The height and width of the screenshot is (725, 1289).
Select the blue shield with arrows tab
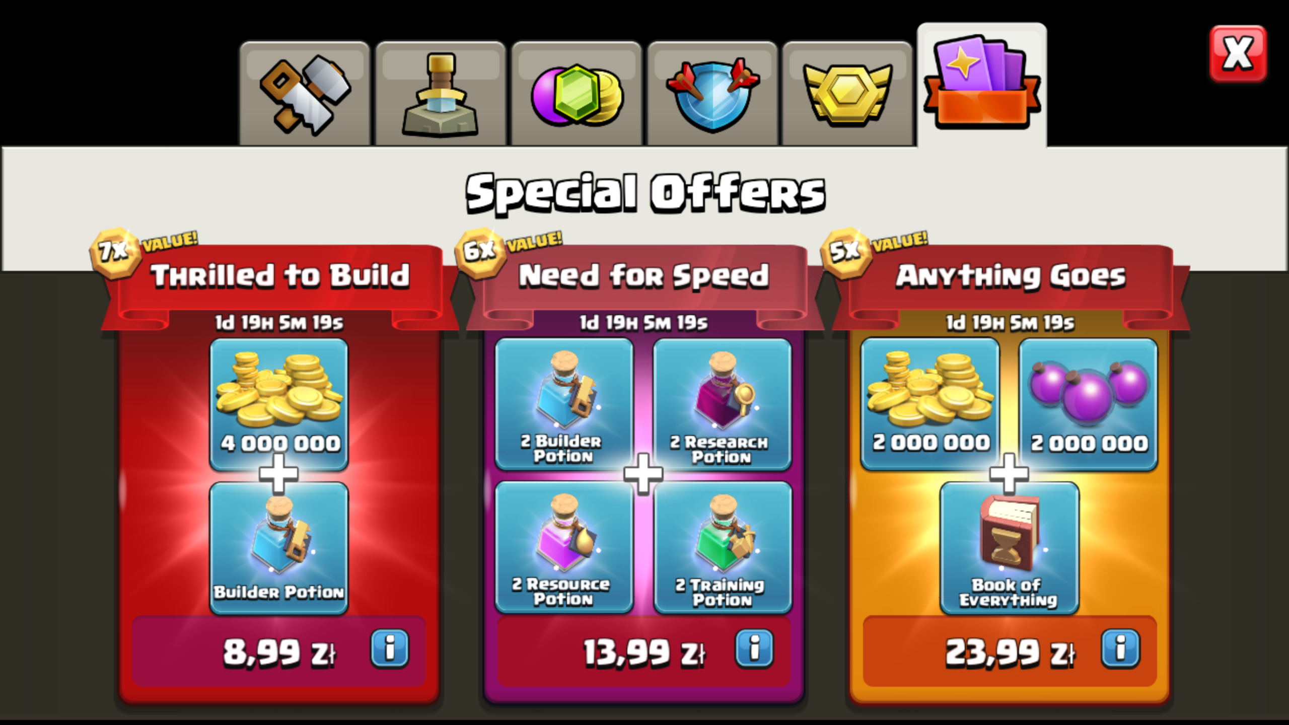click(712, 94)
